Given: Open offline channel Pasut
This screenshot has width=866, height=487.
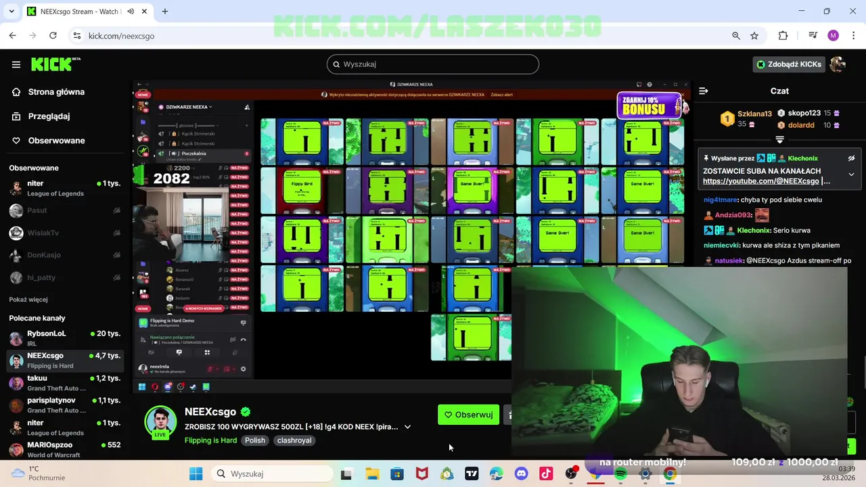Looking at the screenshot, I should pyautogui.click(x=65, y=210).
